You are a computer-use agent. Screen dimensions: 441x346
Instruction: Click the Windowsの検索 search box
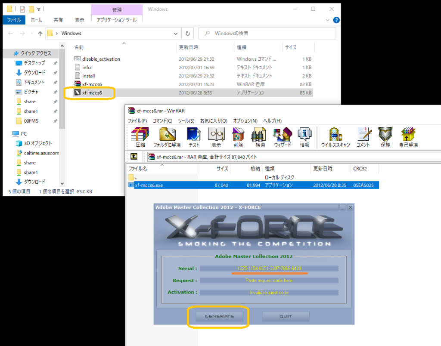coord(267,34)
